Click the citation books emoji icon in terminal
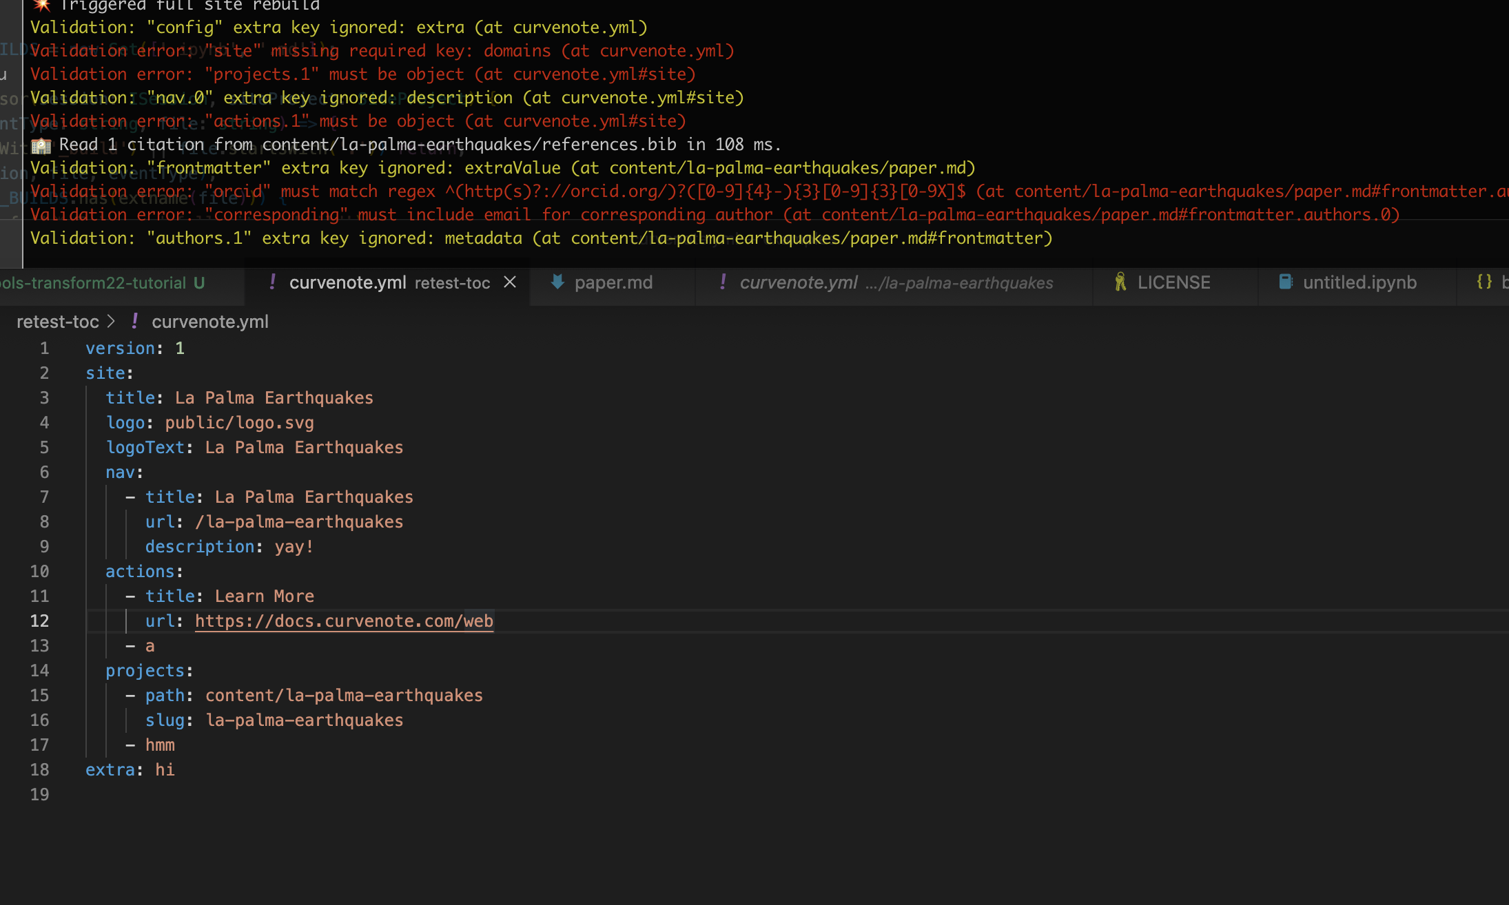 (41, 145)
